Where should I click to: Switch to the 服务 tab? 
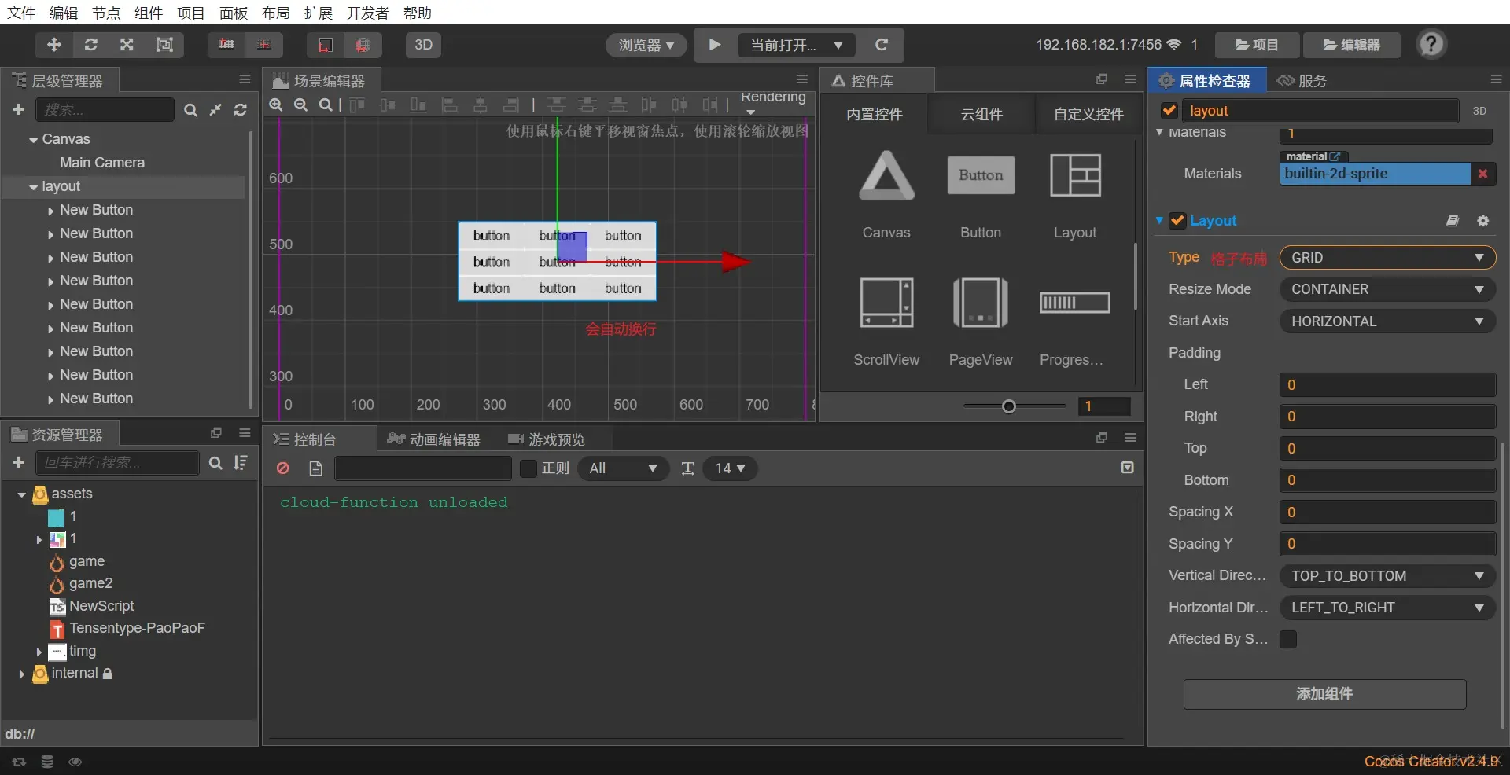pyautogui.click(x=1302, y=81)
